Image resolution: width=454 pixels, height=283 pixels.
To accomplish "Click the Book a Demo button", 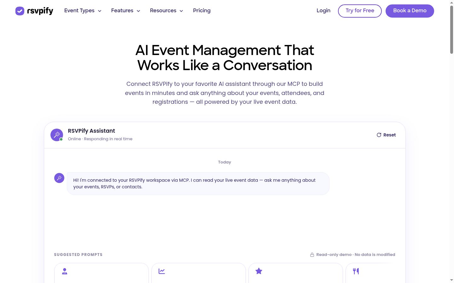I will click(410, 11).
